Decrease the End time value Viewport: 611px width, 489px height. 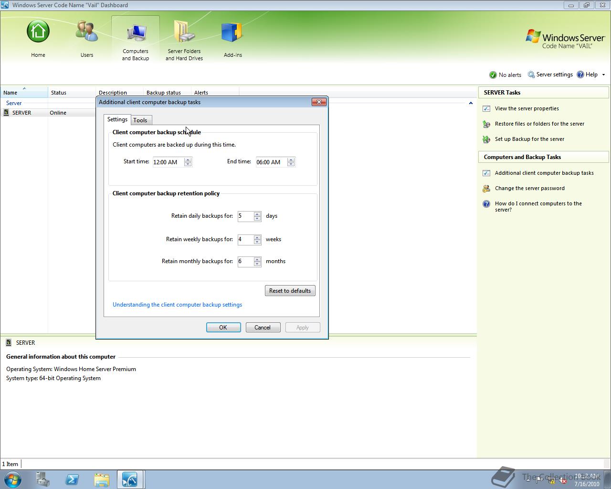point(291,164)
